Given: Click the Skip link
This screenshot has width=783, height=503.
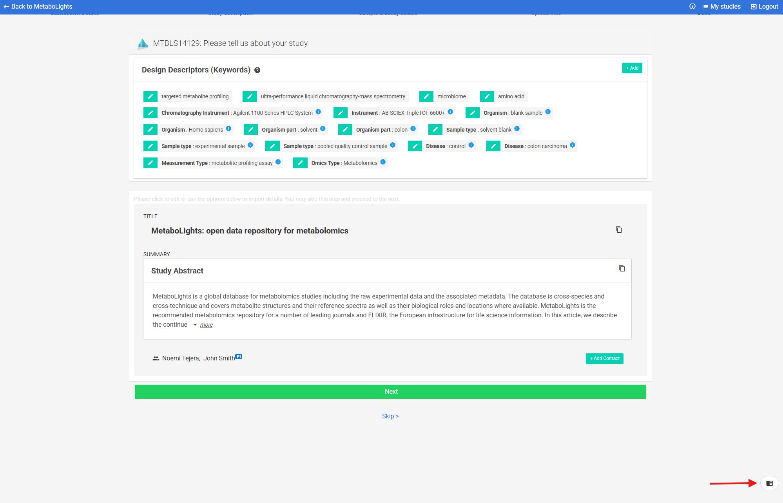Looking at the screenshot, I should tap(390, 416).
